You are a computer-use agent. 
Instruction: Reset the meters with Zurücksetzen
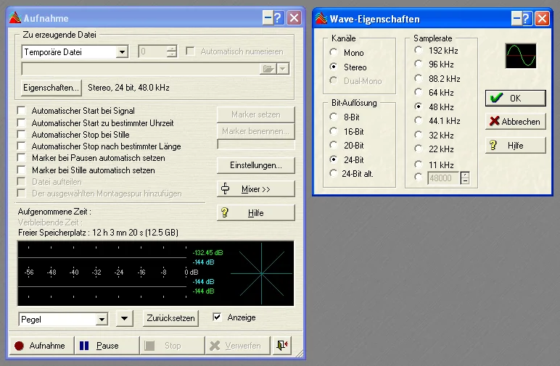pyautogui.click(x=170, y=318)
